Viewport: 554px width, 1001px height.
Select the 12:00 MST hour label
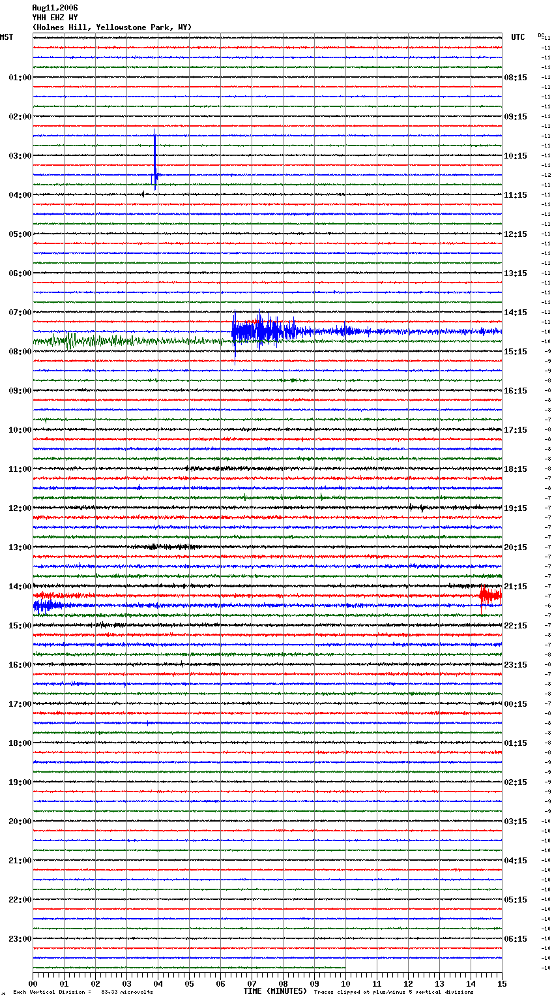click(20, 508)
